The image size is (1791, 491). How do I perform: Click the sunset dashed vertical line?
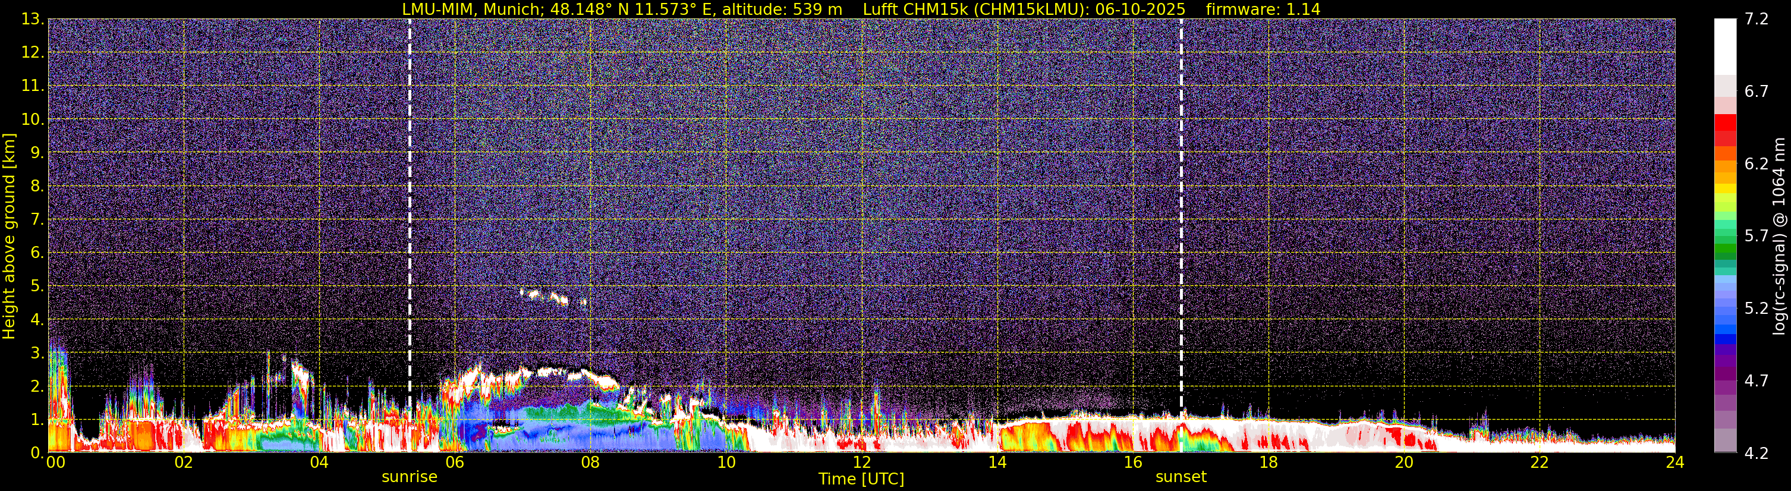tap(1181, 235)
